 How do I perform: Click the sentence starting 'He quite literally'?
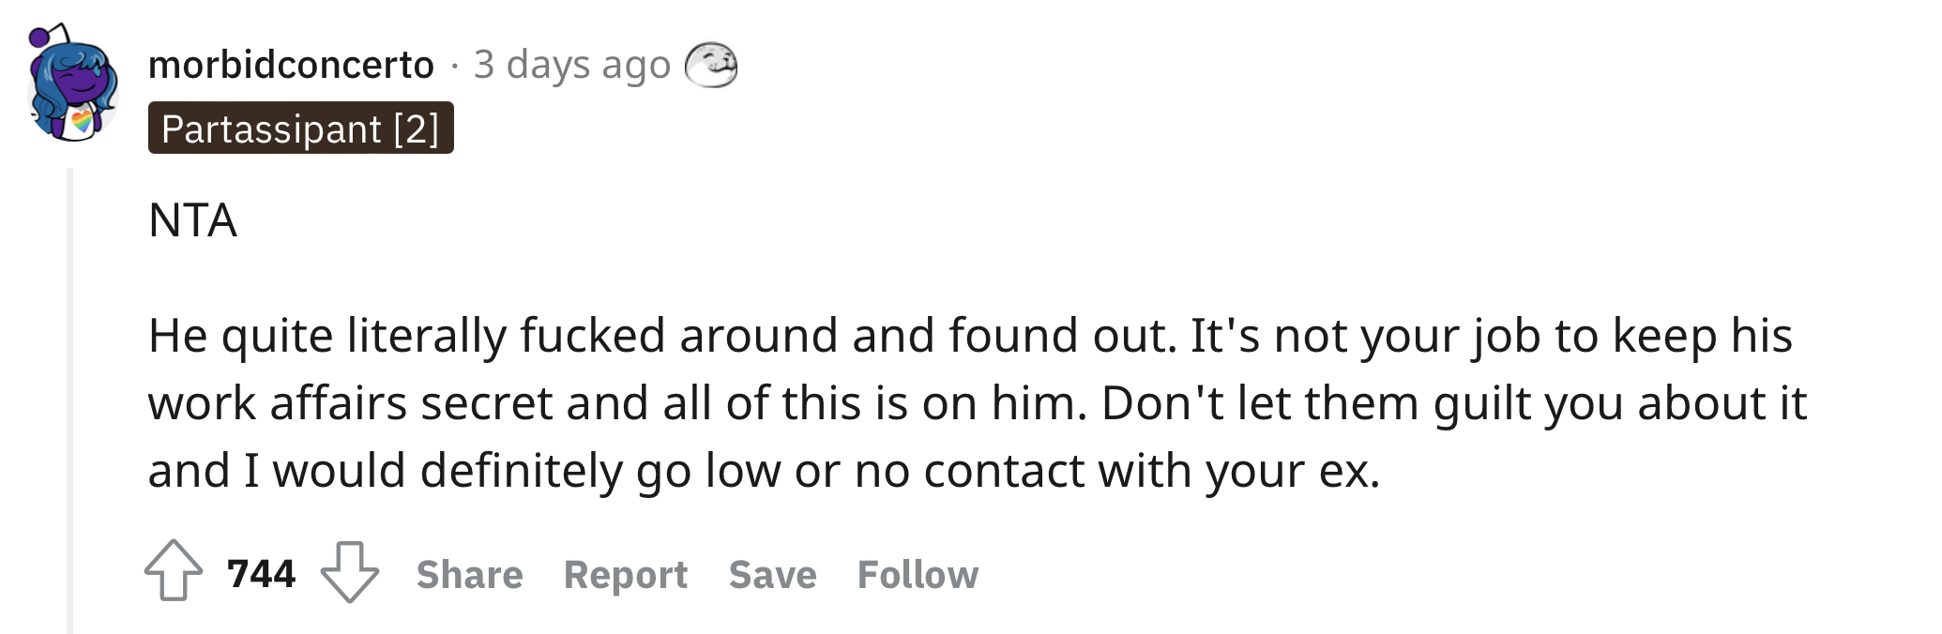pyautogui.click(x=661, y=336)
